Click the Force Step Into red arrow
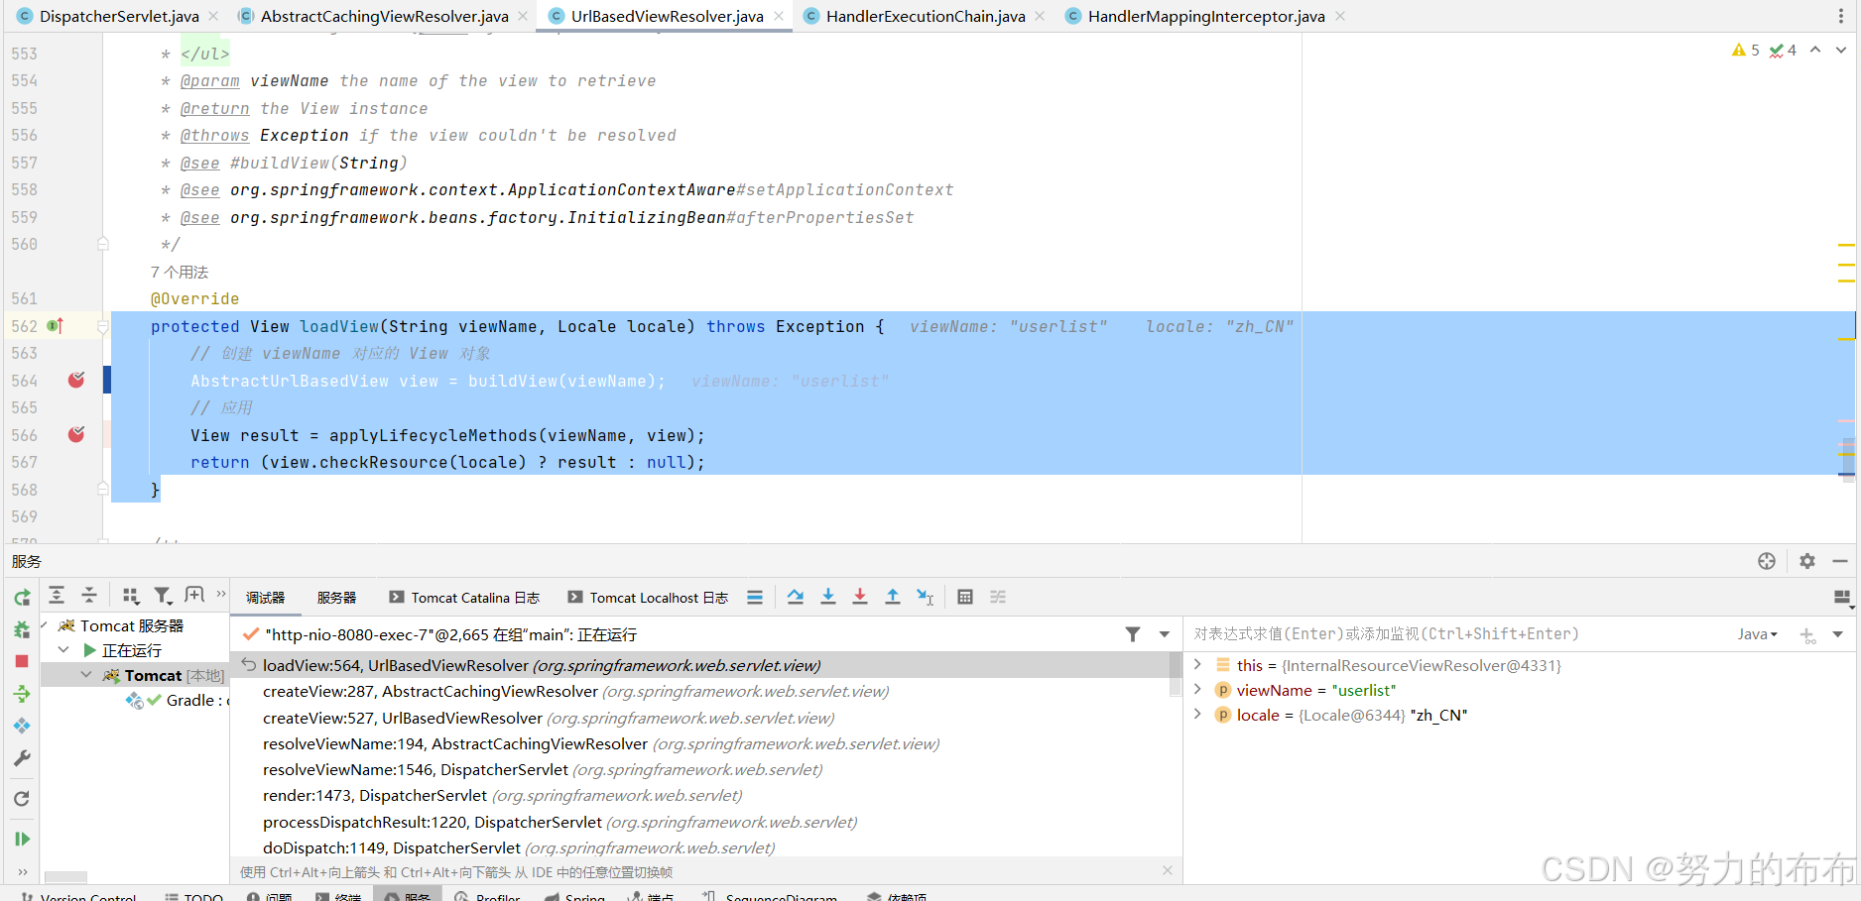 coord(860,597)
